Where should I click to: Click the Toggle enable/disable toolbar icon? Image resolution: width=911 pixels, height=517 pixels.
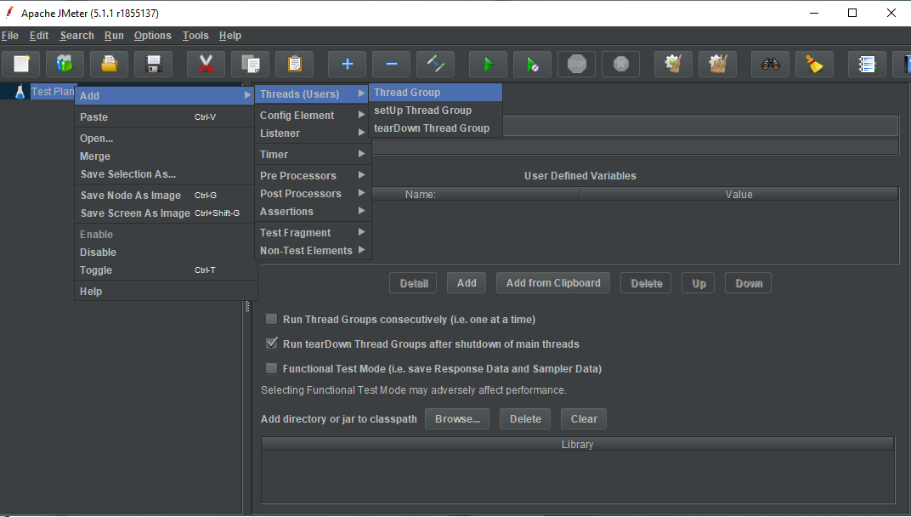435,64
